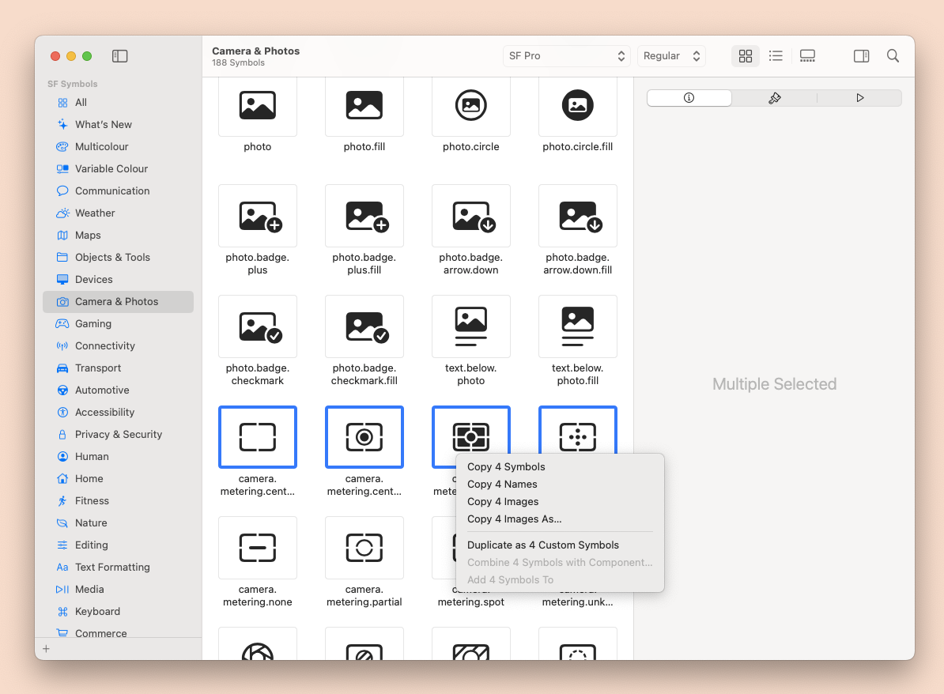Open the Automotive category
The height and width of the screenshot is (694, 944).
pyautogui.click(x=118, y=390)
